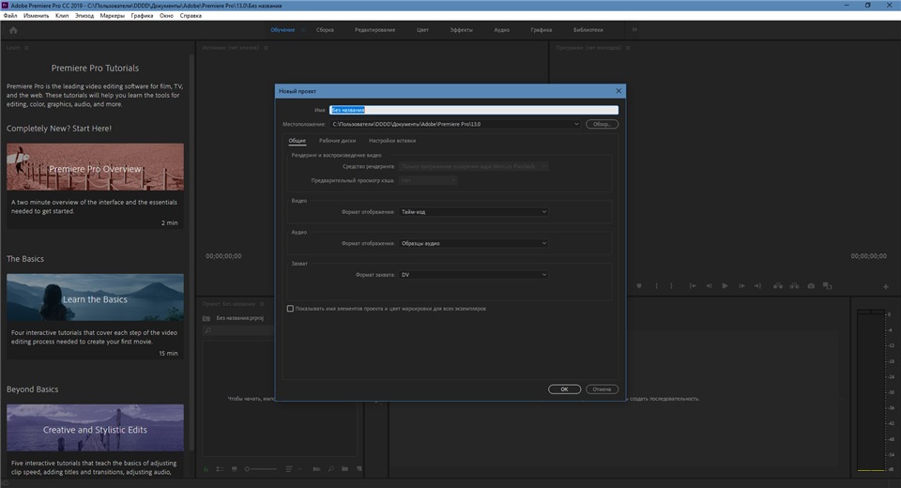
Task: Click the Sort Icons button in Project panel
Action: [289, 469]
